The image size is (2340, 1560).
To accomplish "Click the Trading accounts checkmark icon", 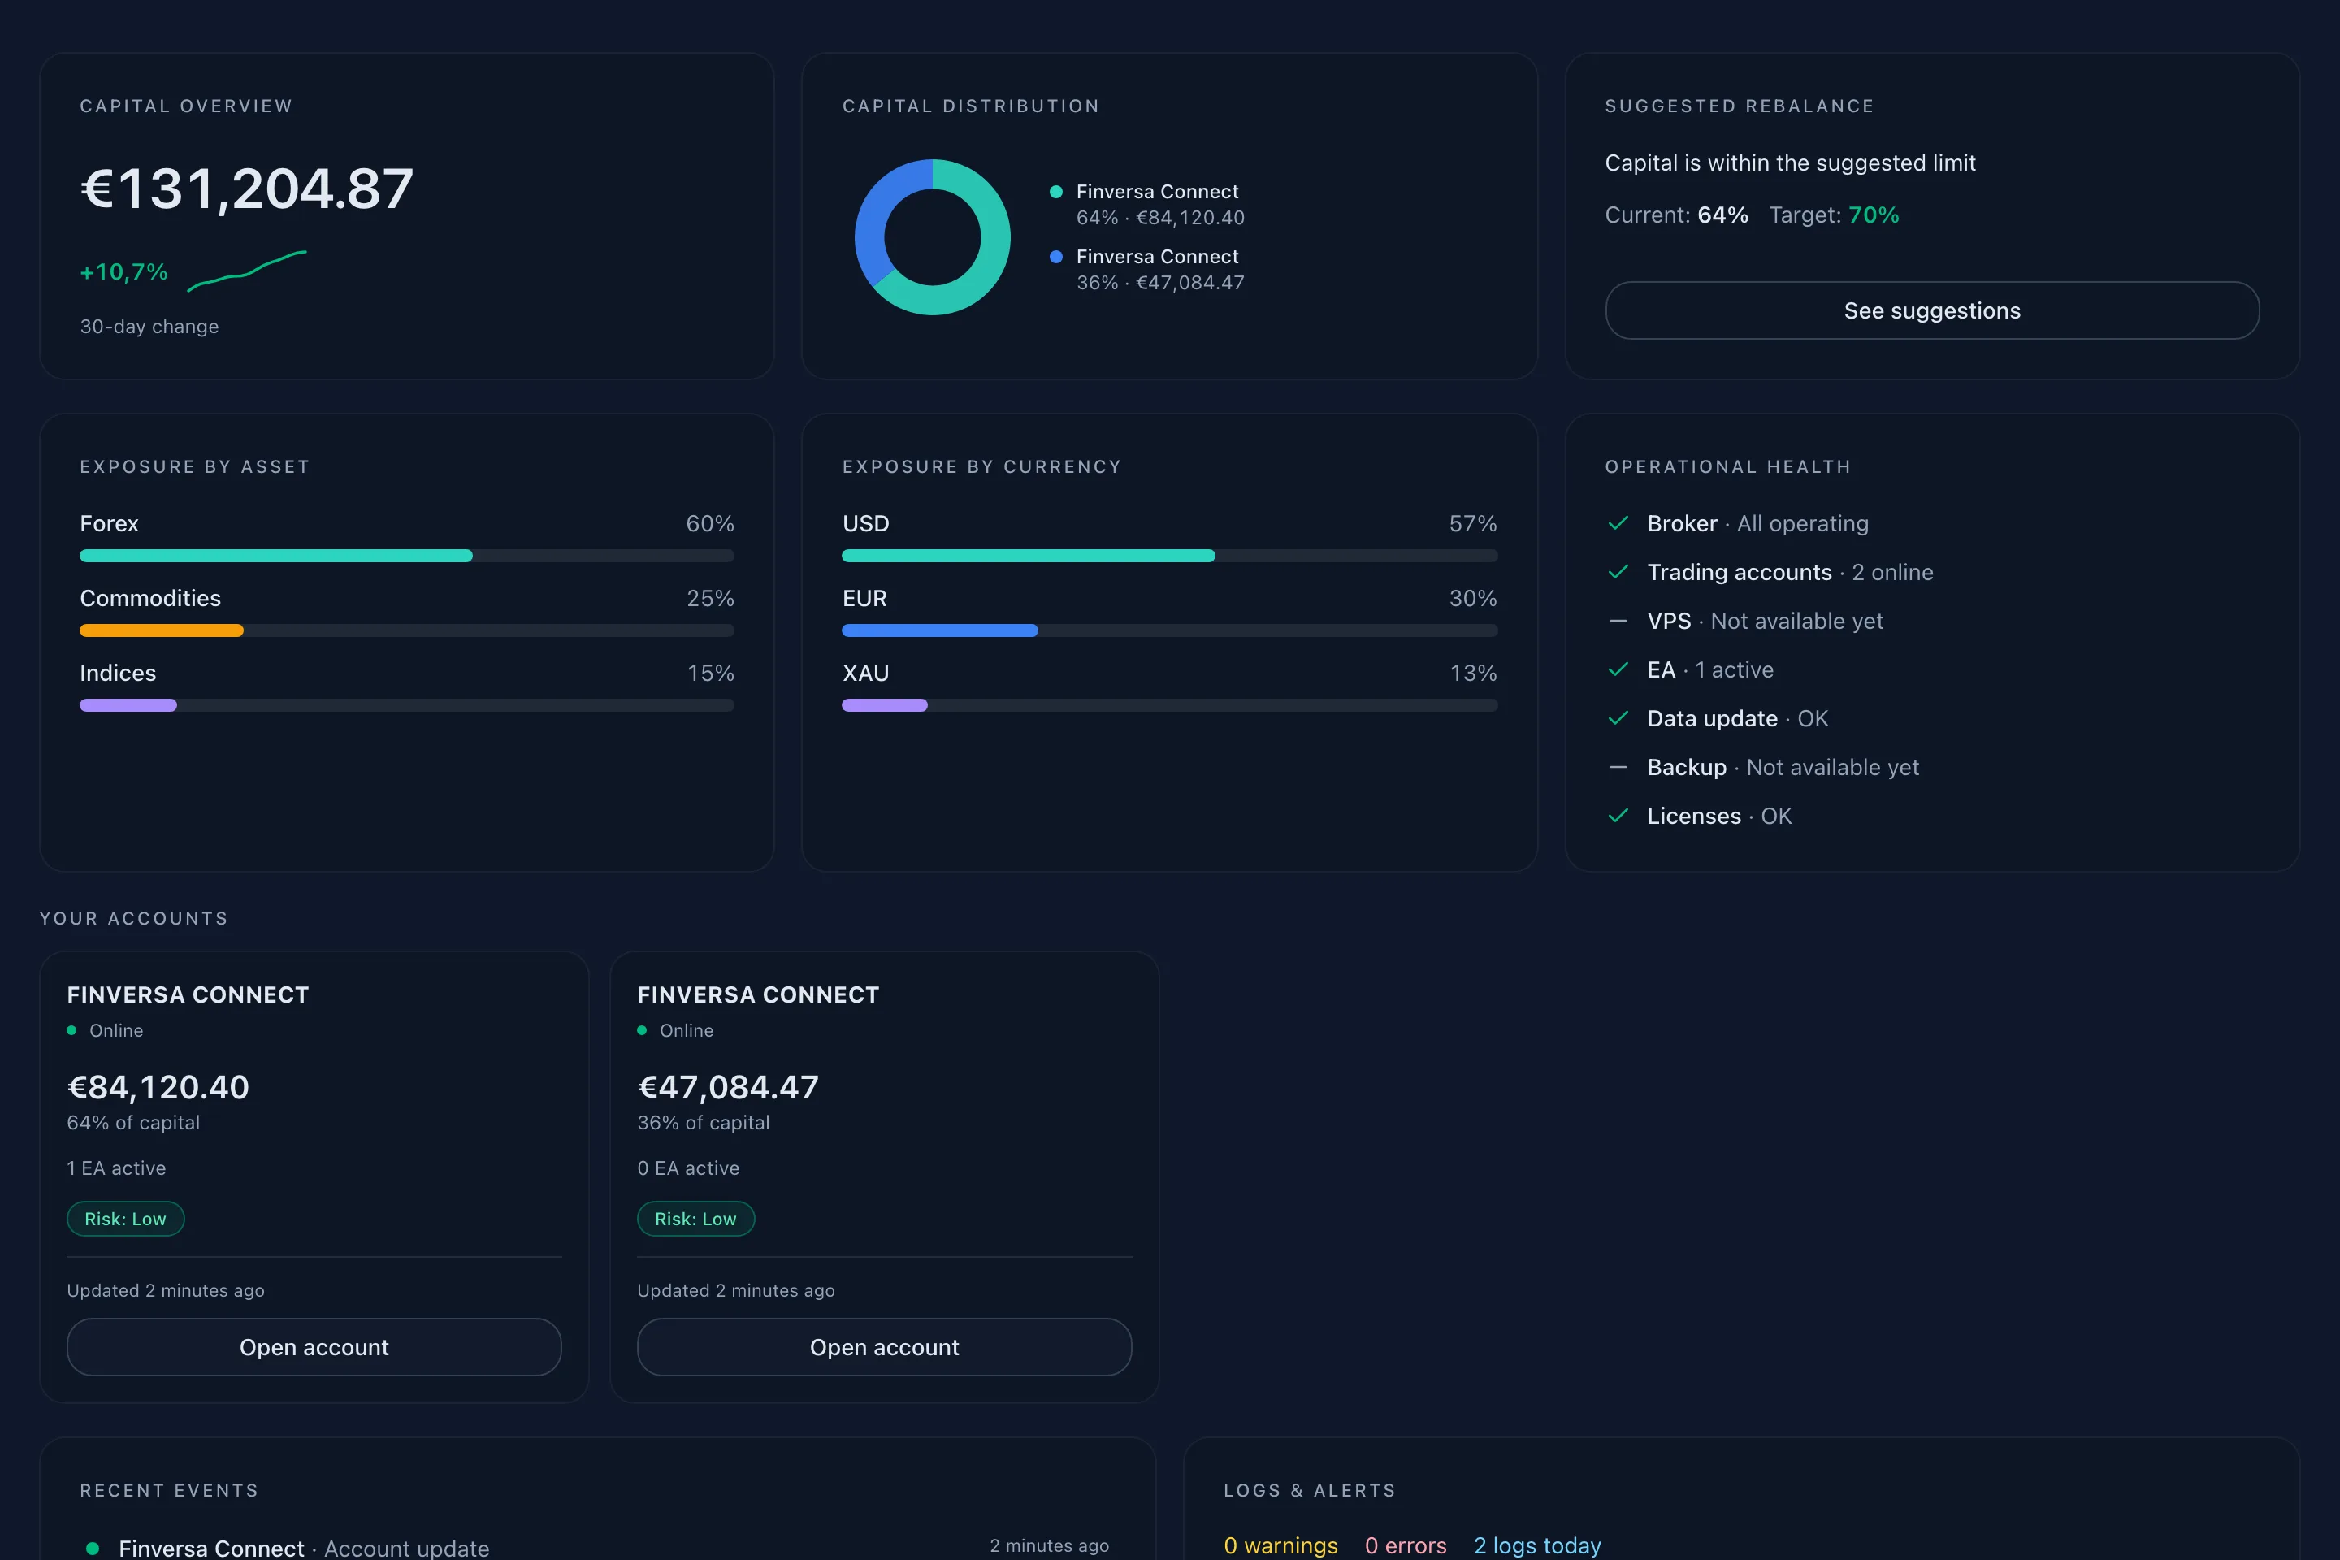I will pyautogui.click(x=1618, y=572).
